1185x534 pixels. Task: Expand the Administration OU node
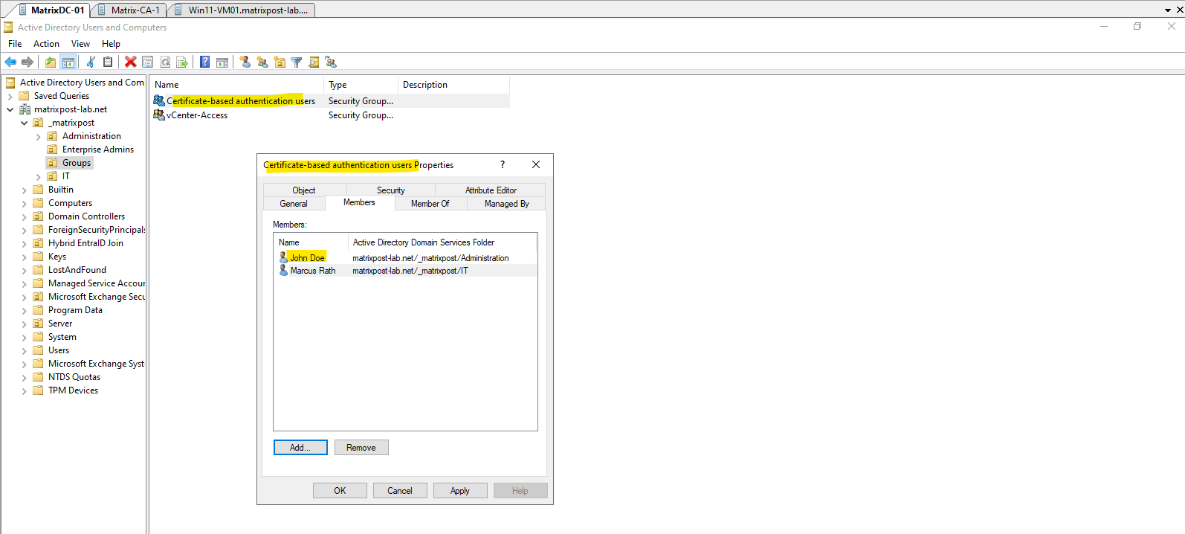[38, 136]
